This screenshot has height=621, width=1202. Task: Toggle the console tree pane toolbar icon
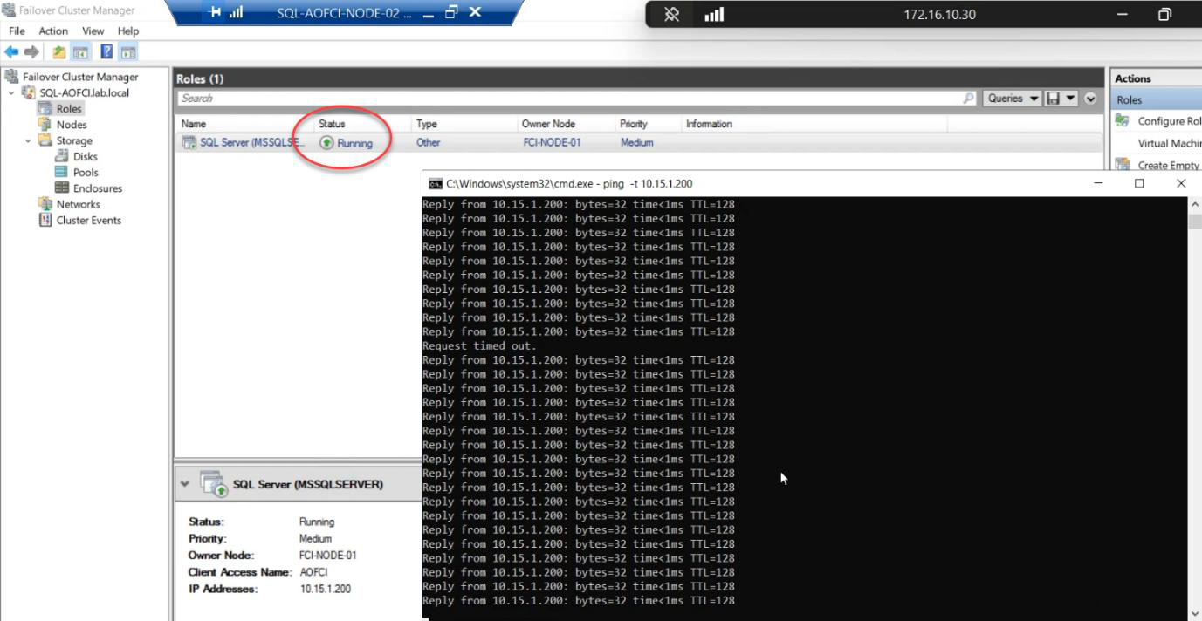[x=80, y=52]
